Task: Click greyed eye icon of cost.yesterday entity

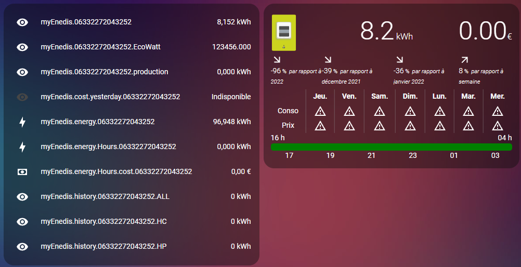Action: [22, 97]
